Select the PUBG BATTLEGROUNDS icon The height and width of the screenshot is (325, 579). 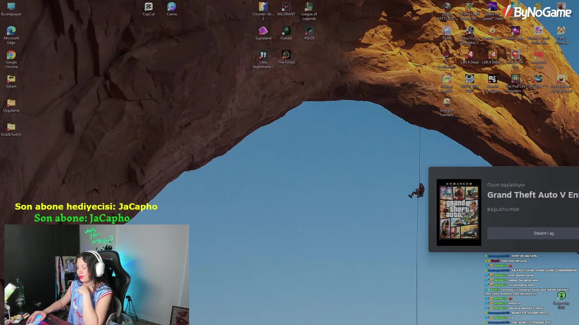pos(447,11)
